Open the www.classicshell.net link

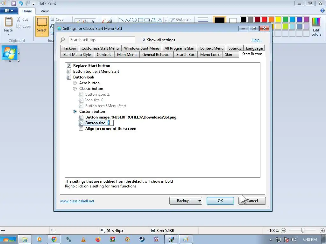click(x=77, y=201)
